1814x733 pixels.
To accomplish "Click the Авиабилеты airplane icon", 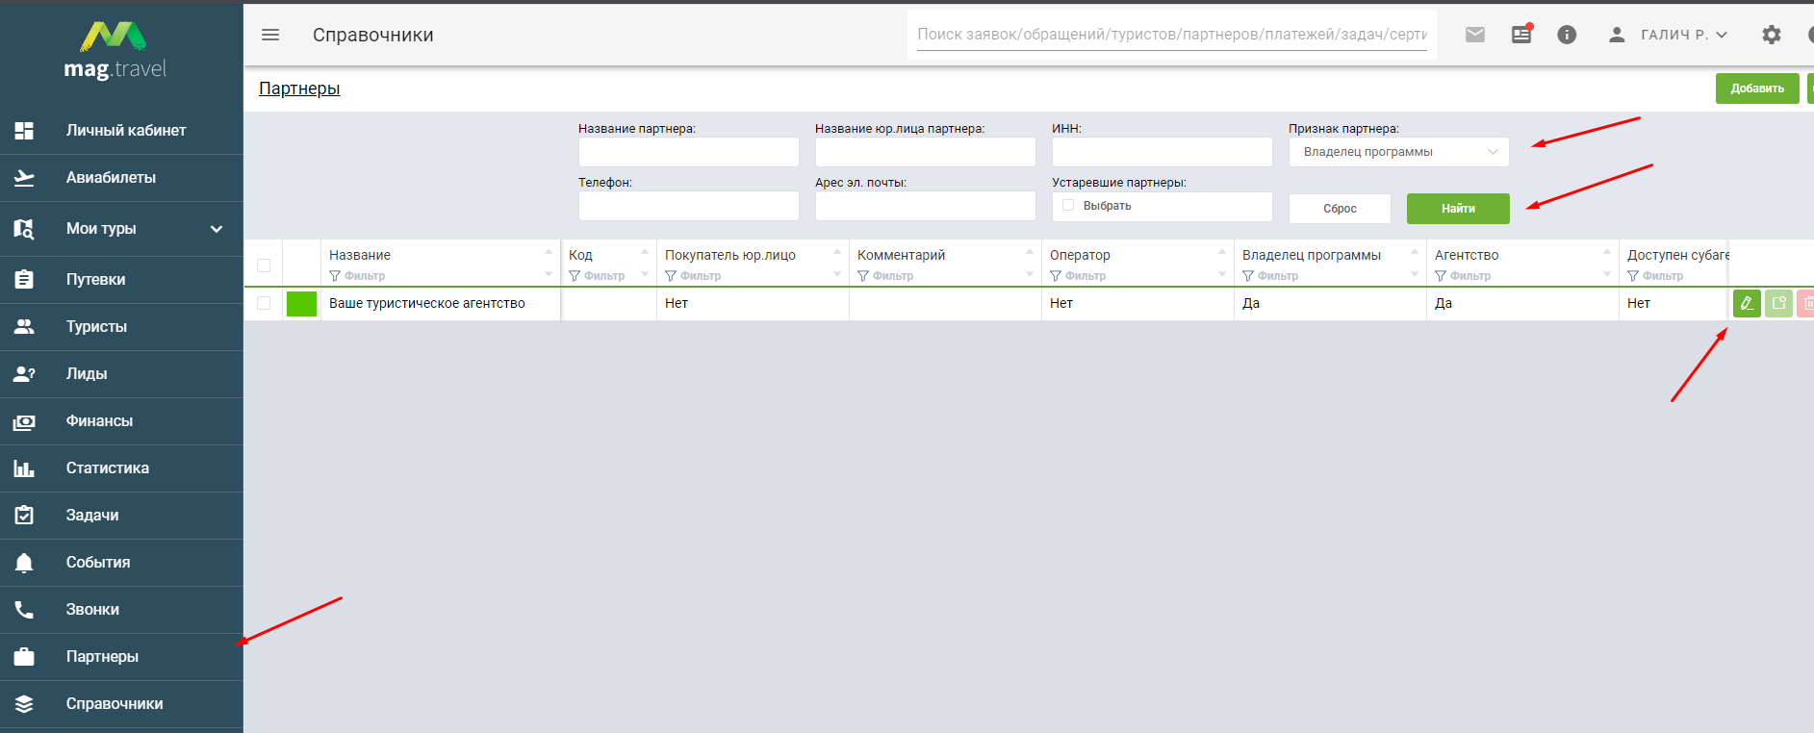I will tap(24, 178).
